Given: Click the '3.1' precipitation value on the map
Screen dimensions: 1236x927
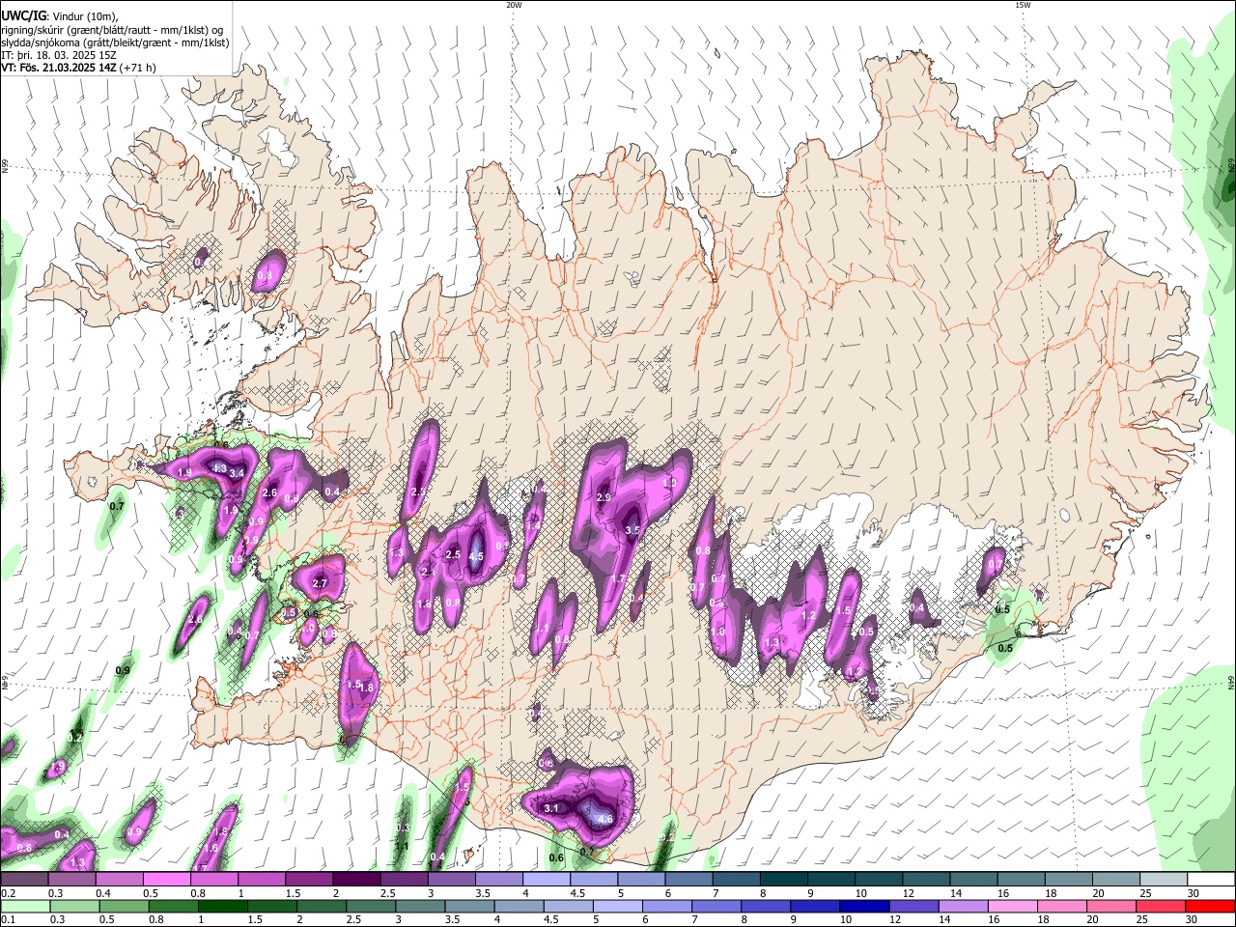Looking at the screenshot, I should point(552,808).
